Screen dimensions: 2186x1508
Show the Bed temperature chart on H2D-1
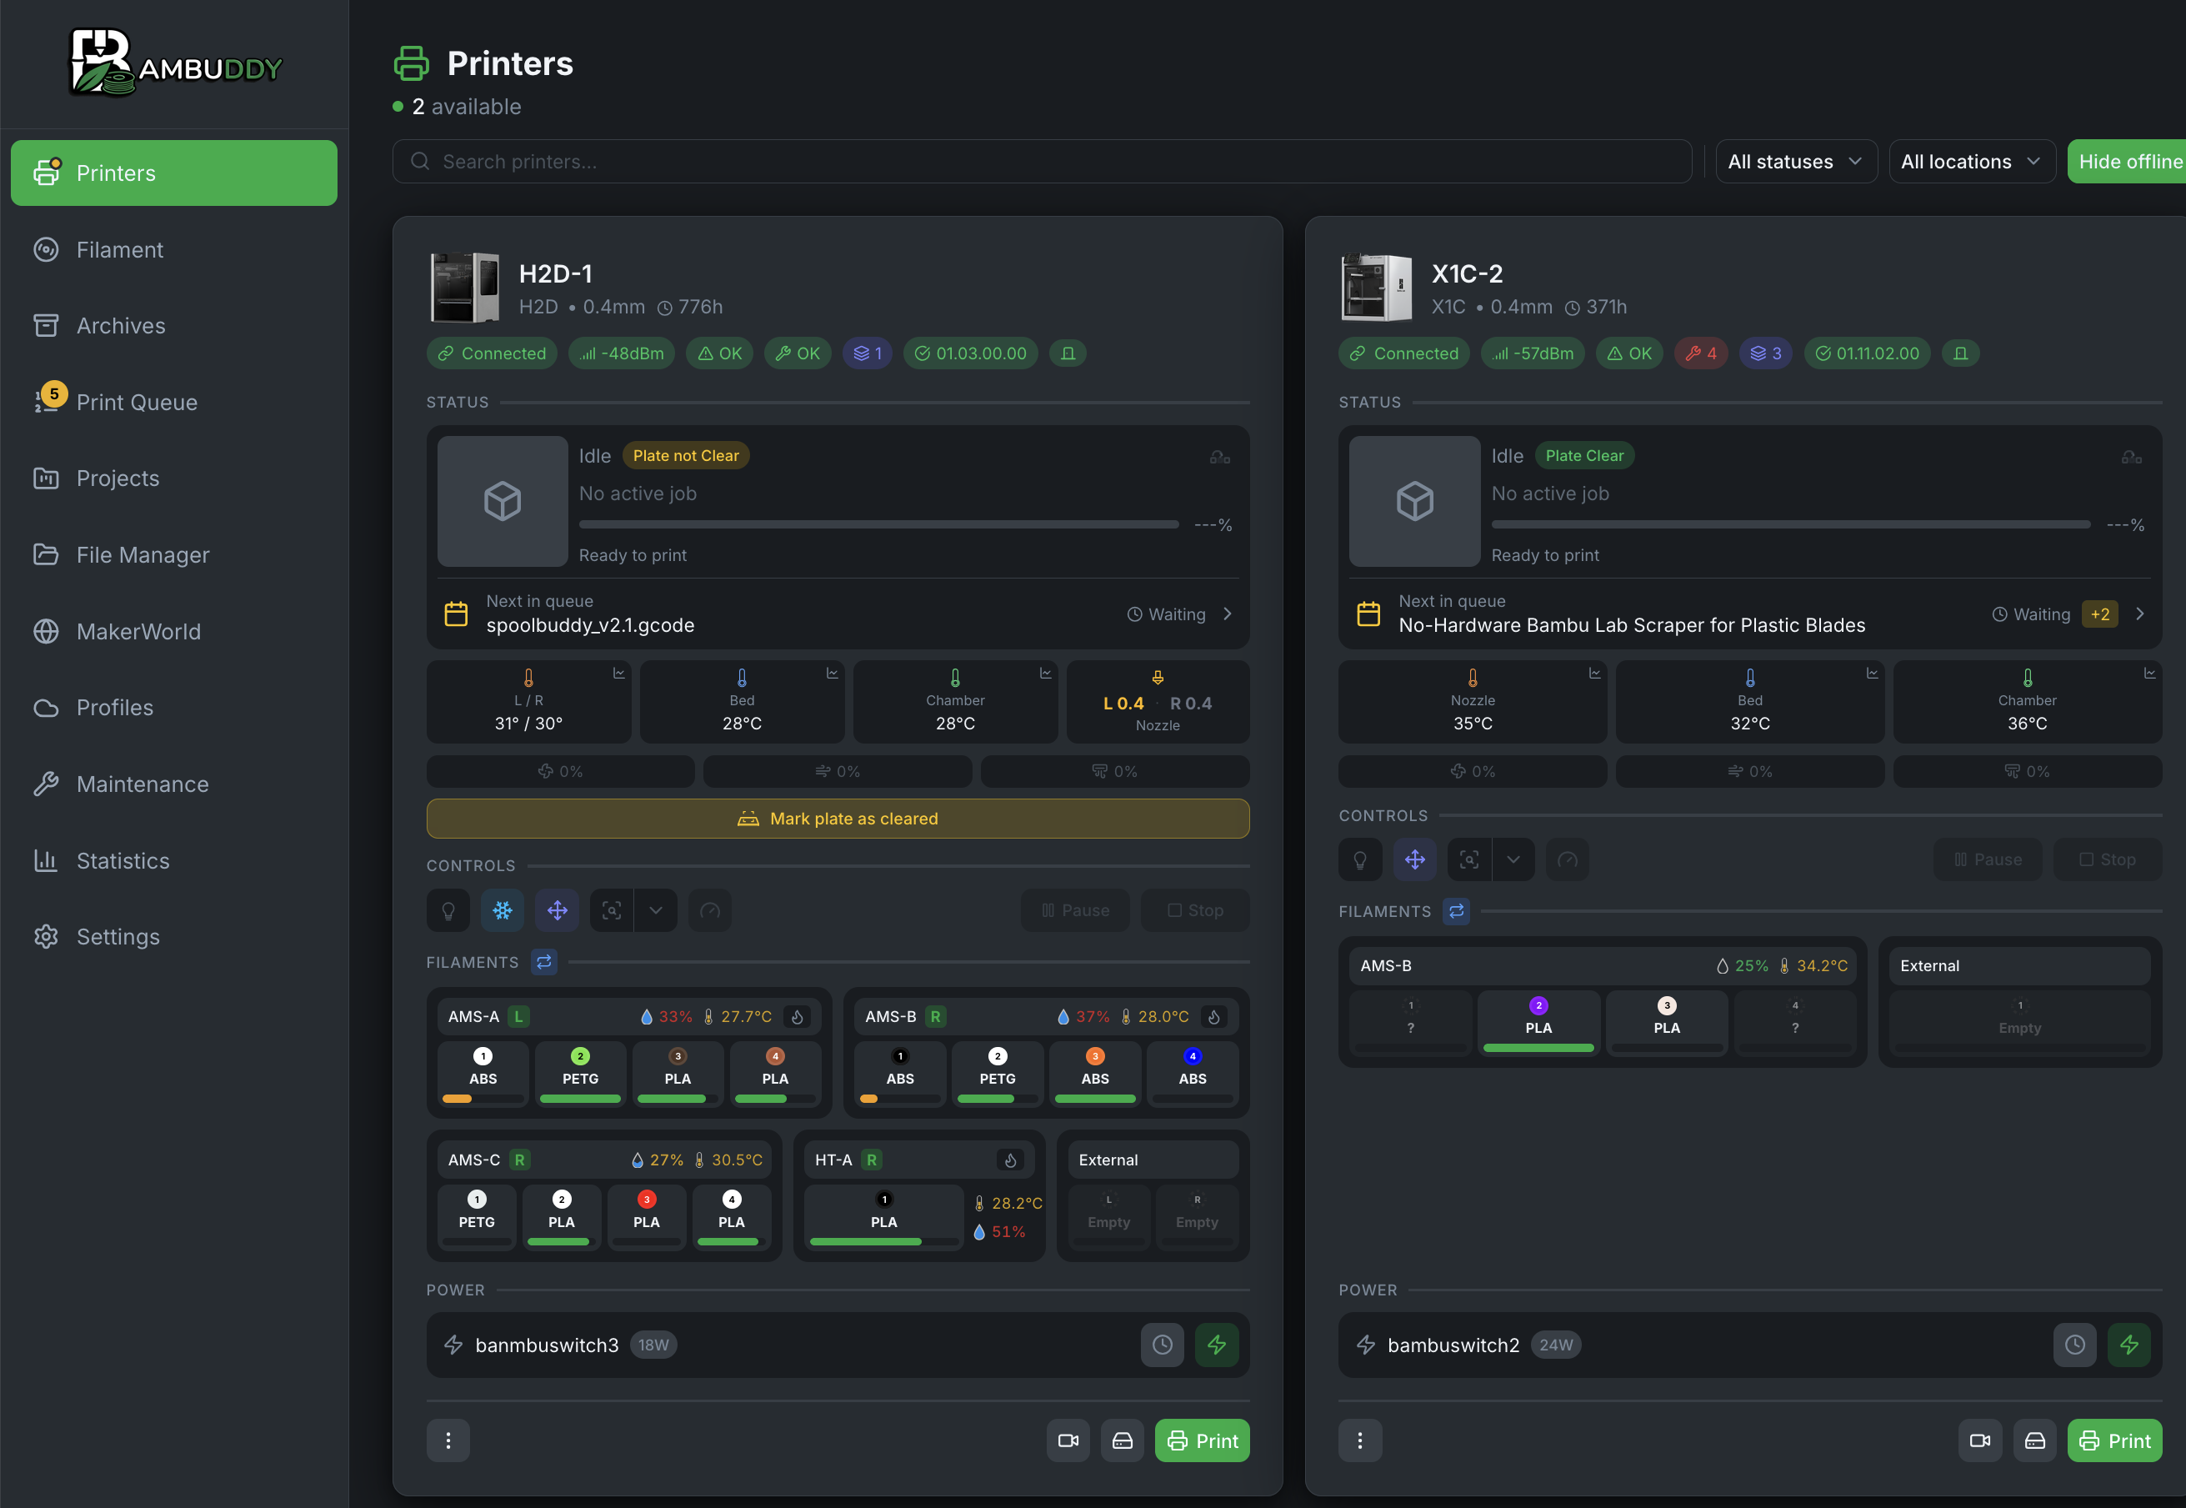pyautogui.click(x=833, y=674)
